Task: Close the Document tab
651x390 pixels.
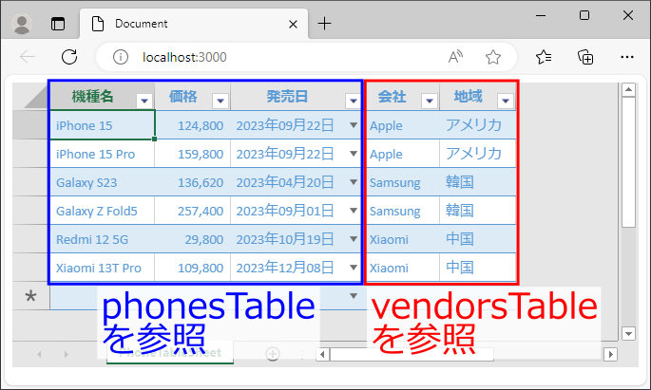Action: click(293, 25)
